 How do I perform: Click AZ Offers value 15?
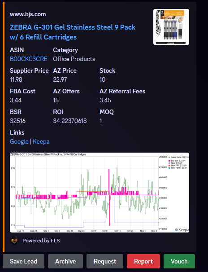[x=56, y=100]
